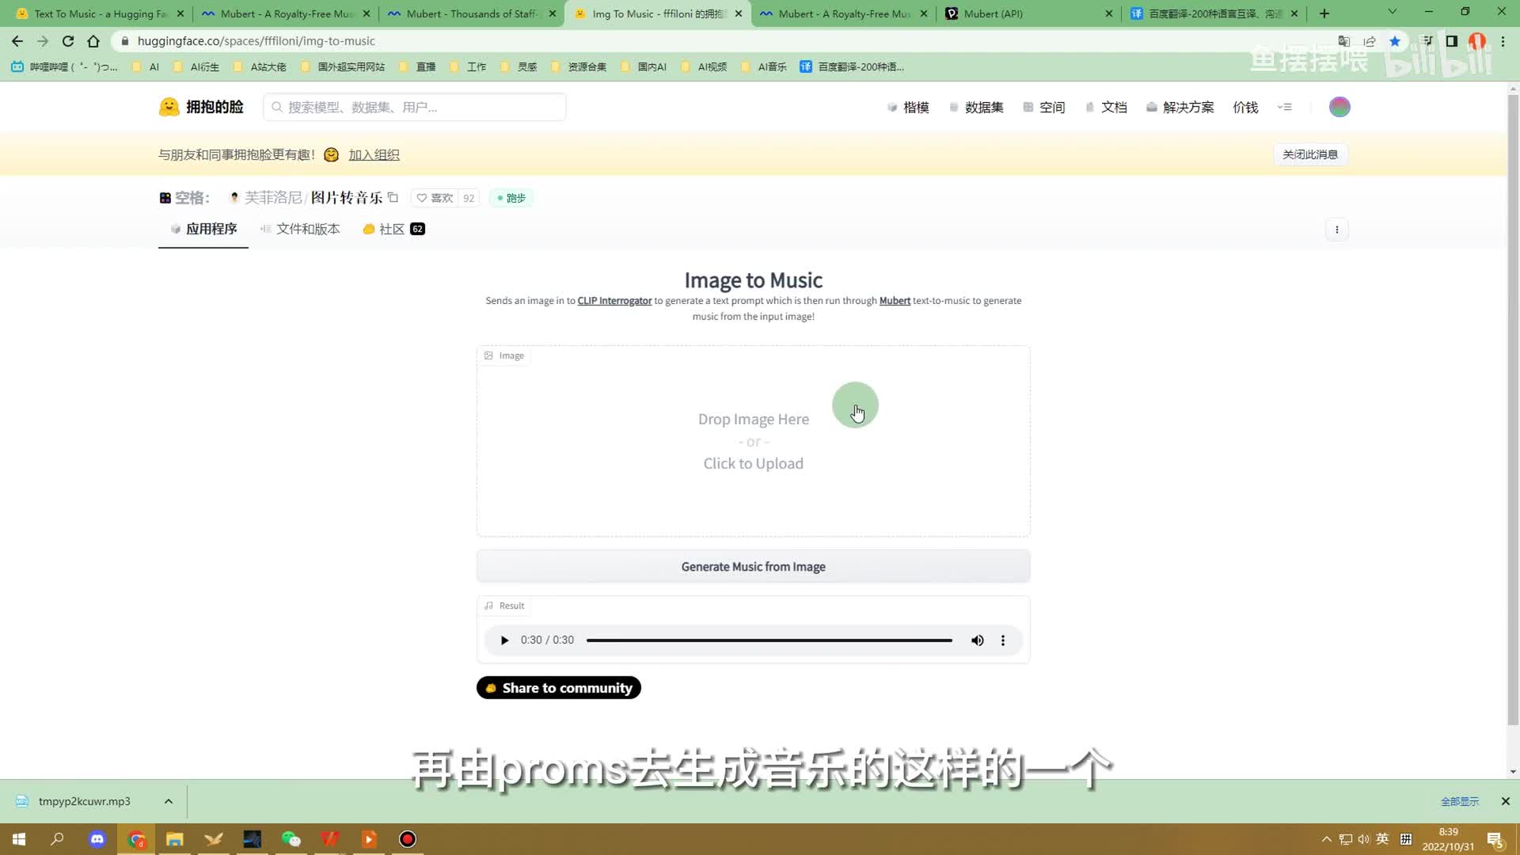Click the image upload drop area
The width and height of the screenshot is (1520, 855).
tap(753, 442)
